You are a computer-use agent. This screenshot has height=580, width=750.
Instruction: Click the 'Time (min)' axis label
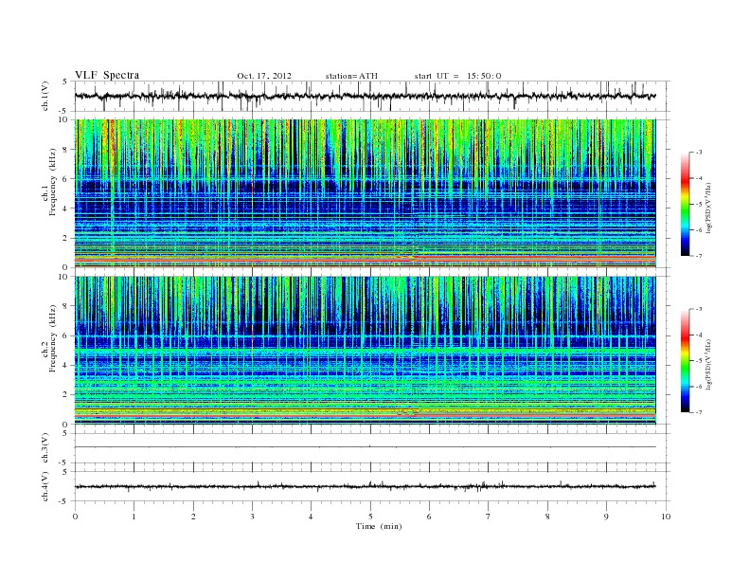point(379,526)
